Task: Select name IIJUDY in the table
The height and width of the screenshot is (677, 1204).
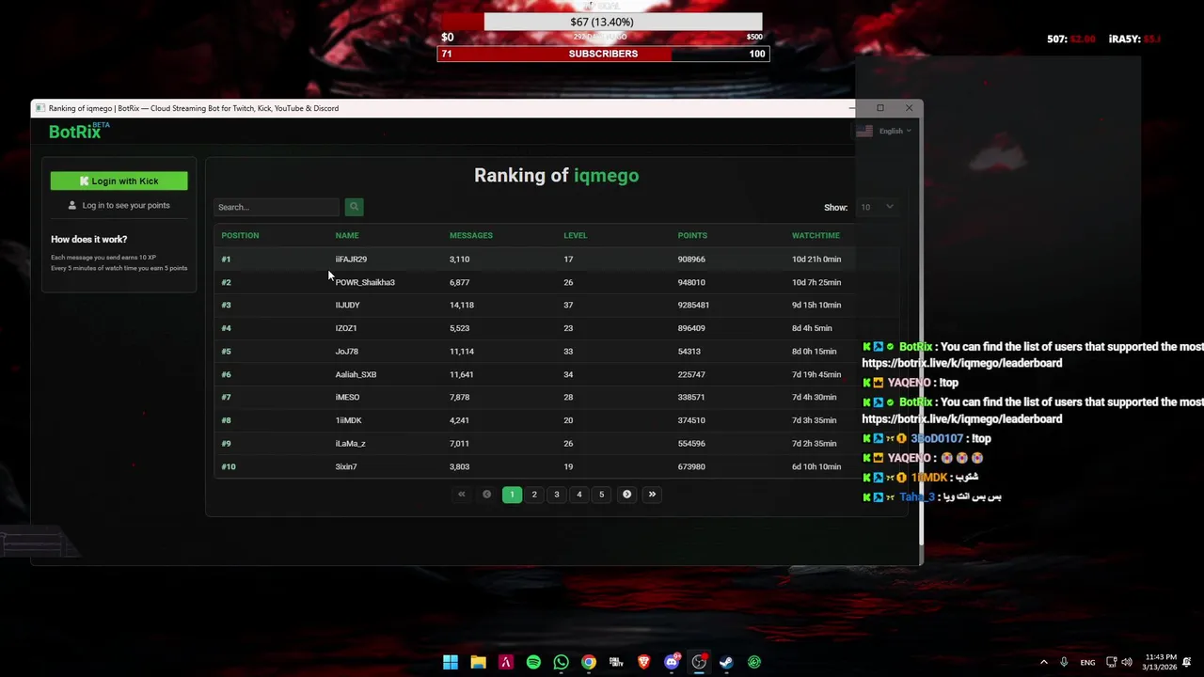Action: pyautogui.click(x=347, y=306)
